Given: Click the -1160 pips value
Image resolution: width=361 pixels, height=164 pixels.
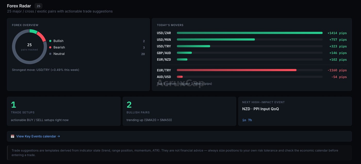Looking at the screenshot, I should click(x=337, y=70).
